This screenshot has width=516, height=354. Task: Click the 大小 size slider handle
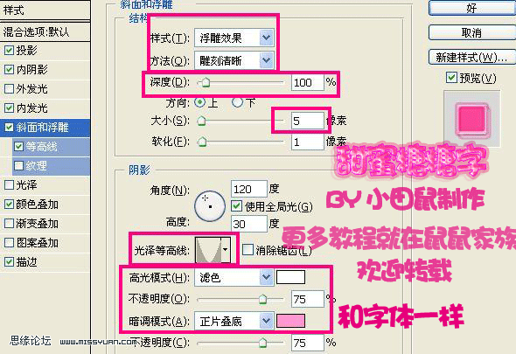(201, 121)
